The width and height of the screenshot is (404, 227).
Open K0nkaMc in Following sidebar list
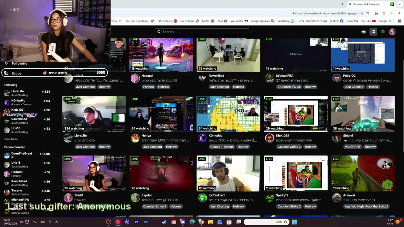point(27,102)
